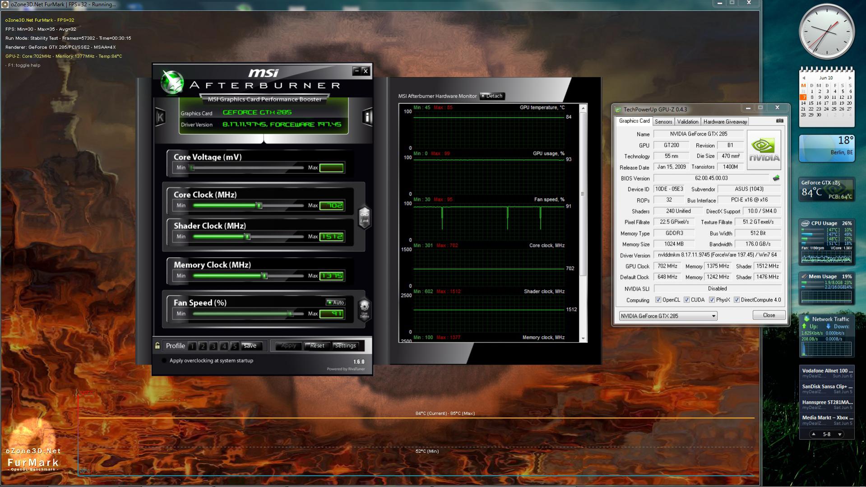This screenshot has height=487, width=866.
Task: Click the Close button in GPU-Z
Action: click(769, 315)
